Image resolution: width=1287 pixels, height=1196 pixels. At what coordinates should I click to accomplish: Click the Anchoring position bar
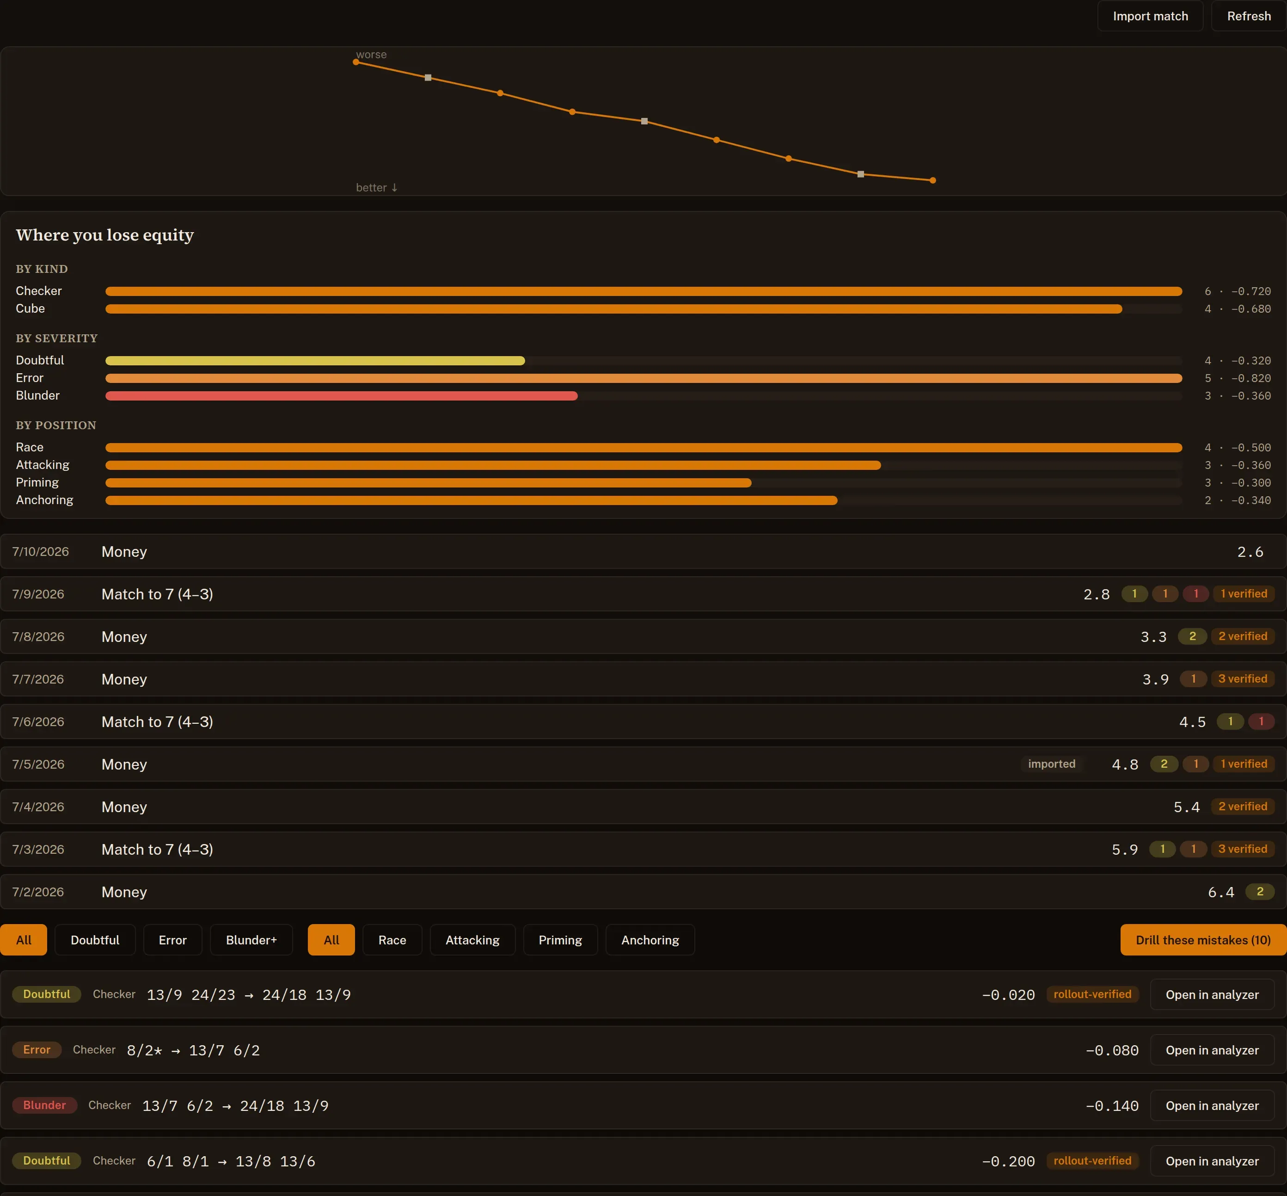click(x=472, y=499)
